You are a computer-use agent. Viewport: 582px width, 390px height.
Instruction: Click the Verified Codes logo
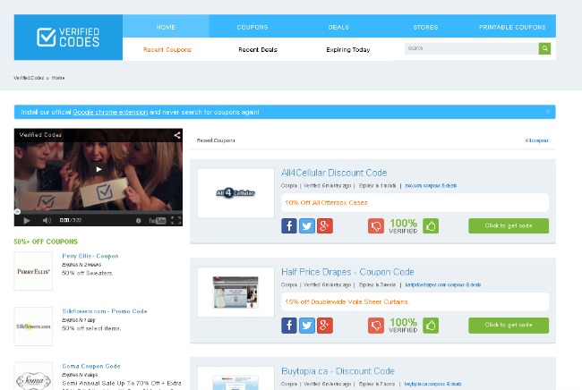(68, 37)
